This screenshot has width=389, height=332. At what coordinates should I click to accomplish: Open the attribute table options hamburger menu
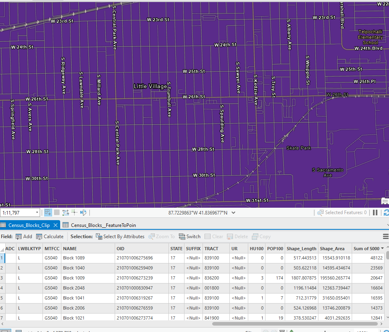point(385,236)
